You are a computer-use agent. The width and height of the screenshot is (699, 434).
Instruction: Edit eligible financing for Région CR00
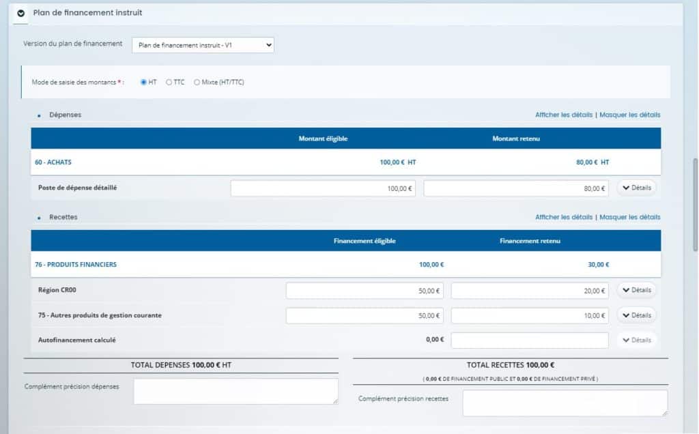(365, 291)
